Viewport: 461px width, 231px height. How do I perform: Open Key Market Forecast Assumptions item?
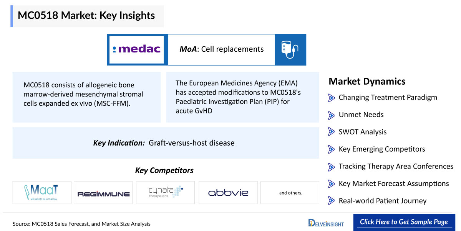tap(394, 183)
